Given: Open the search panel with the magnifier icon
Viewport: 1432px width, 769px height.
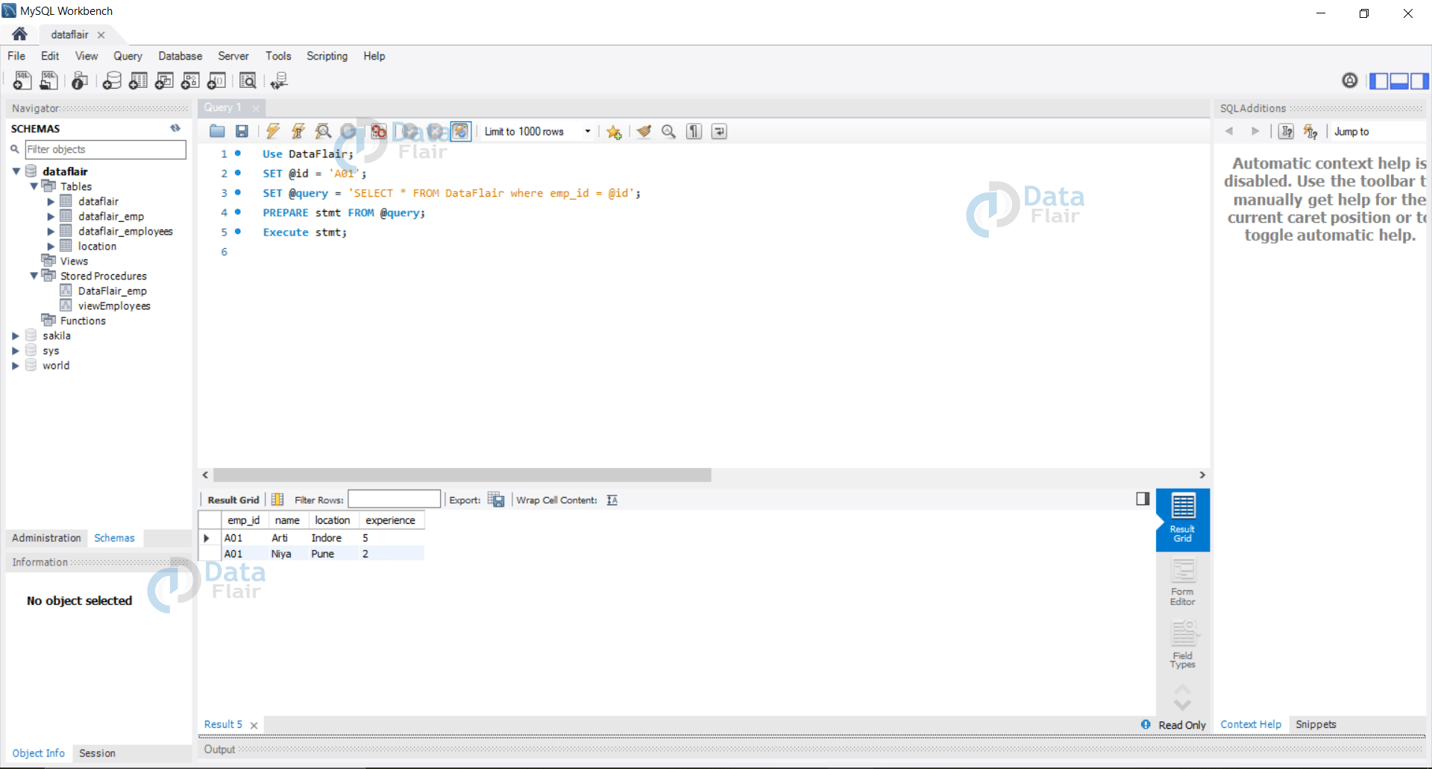Looking at the screenshot, I should pos(668,131).
